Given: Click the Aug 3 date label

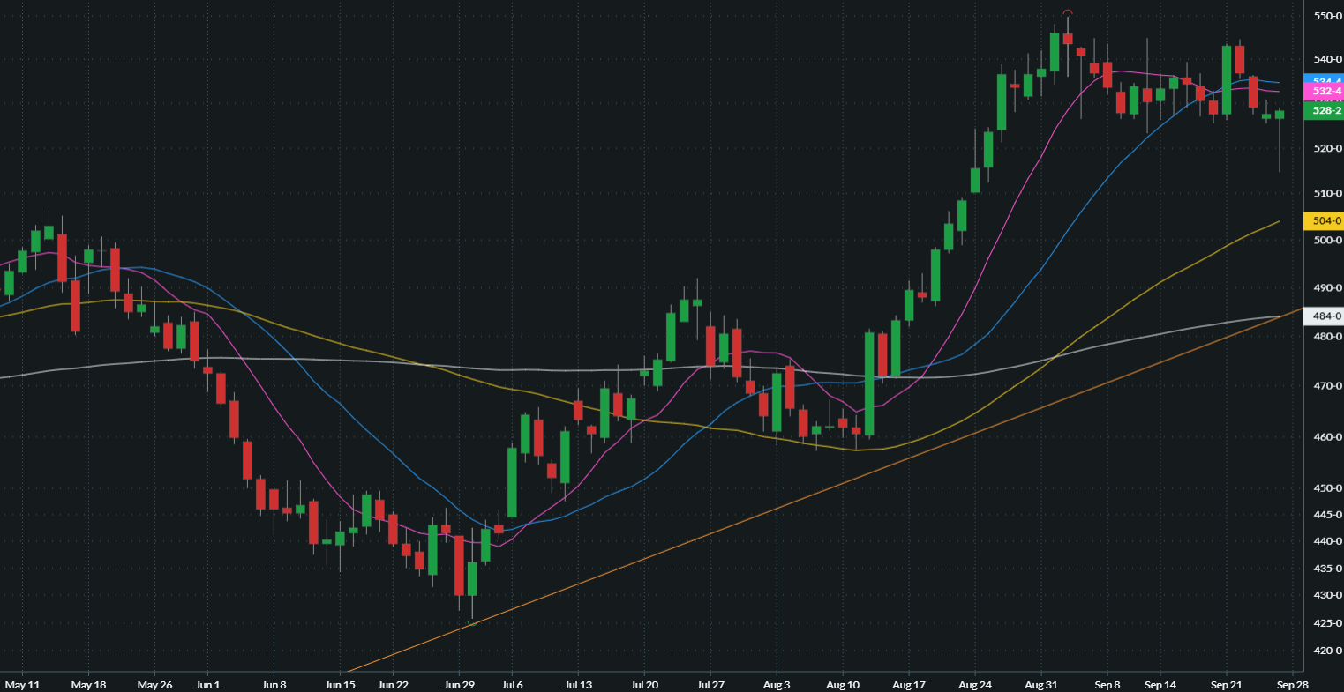Looking at the screenshot, I should coord(777,684).
